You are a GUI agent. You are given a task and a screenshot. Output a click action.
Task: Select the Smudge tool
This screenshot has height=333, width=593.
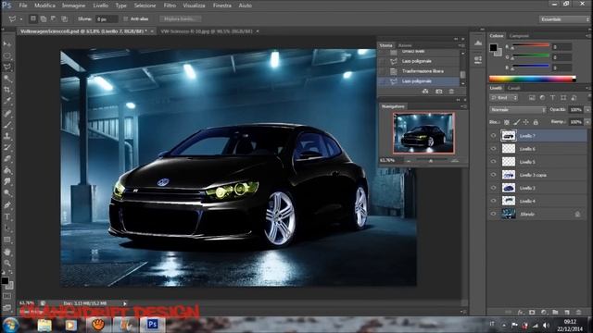[6, 182]
